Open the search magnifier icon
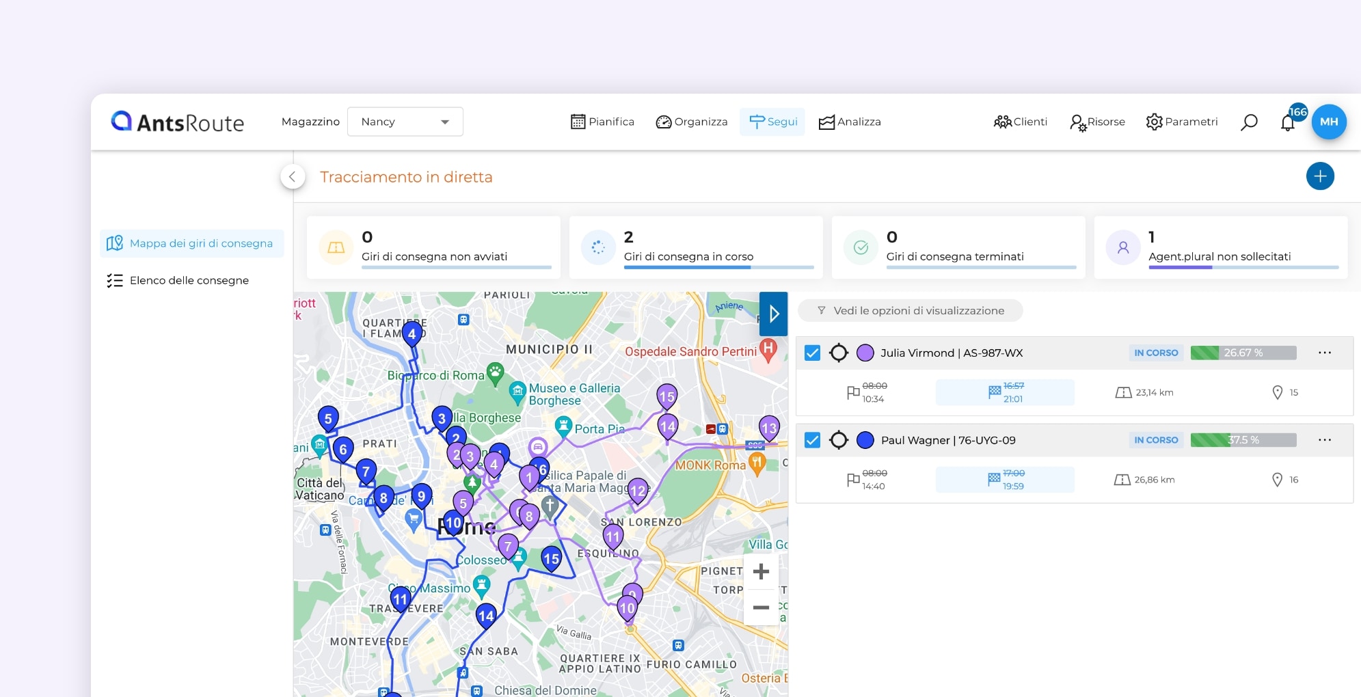Viewport: 1361px width, 697px height. (x=1249, y=122)
